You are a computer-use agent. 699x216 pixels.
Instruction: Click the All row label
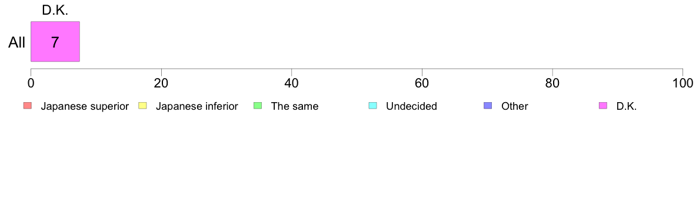[x=17, y=43]
